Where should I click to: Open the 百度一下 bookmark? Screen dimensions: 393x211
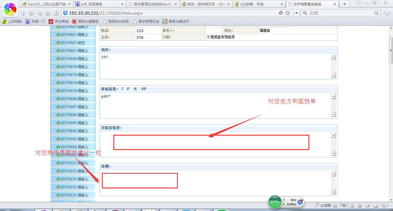pos(35,22)
